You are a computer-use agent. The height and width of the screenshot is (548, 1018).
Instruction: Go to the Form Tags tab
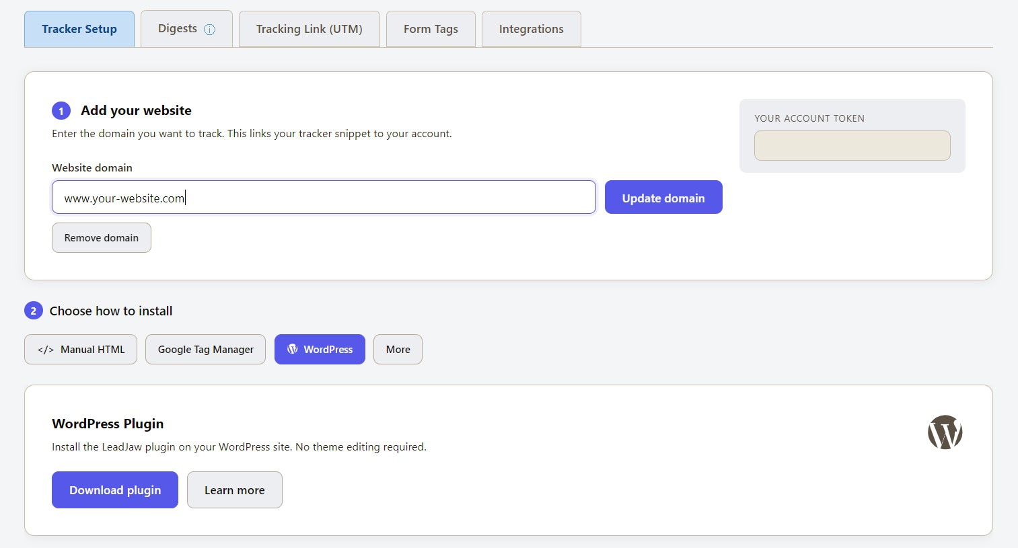point(431,29)
